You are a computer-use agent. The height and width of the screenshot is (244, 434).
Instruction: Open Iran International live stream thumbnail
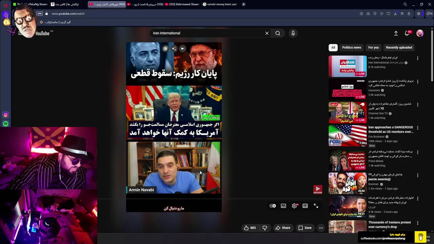pos(348,66)
